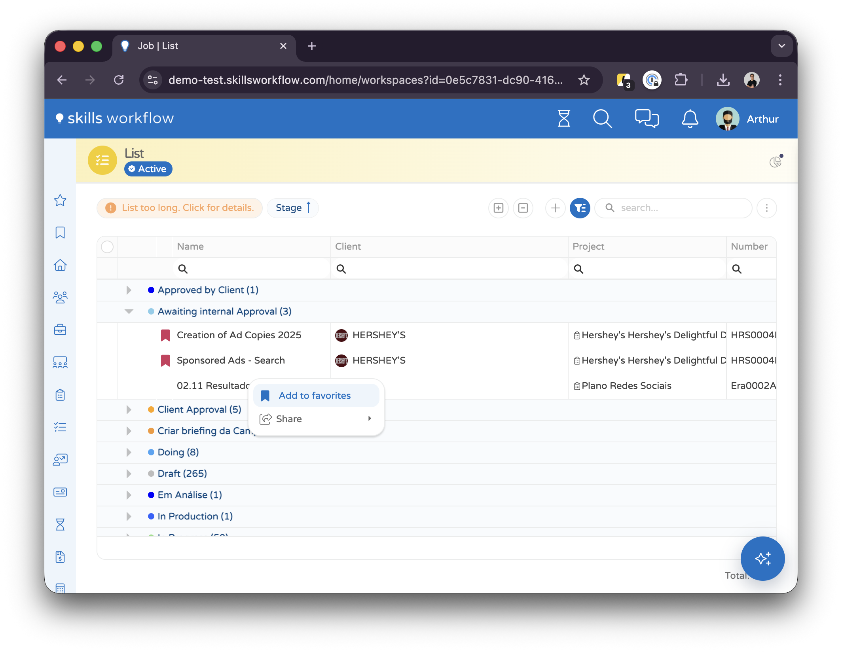Expand the Draft (265) group
This screenshot has height=652, width=842.
tap(129, 474)
